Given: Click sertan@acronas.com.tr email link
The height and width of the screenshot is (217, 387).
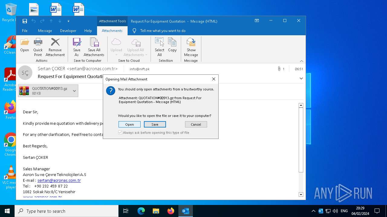Looking at the screenshot, I should tap(59, 180).
